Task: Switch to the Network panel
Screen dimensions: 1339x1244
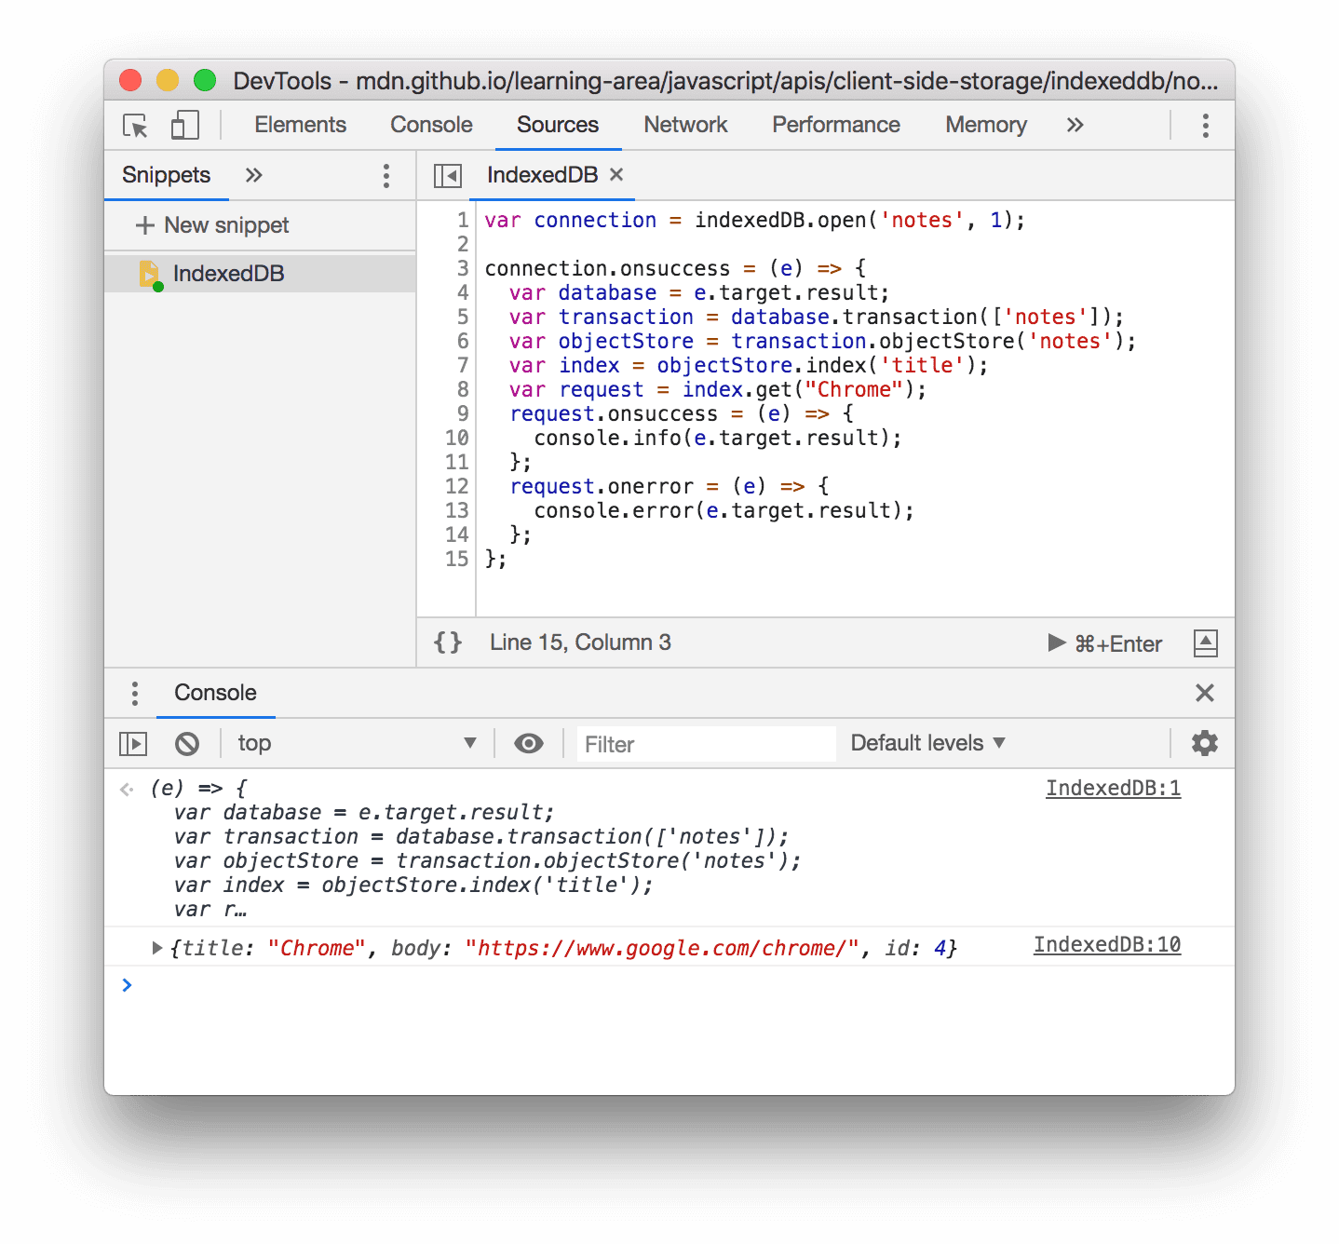Action: [684, 125]
